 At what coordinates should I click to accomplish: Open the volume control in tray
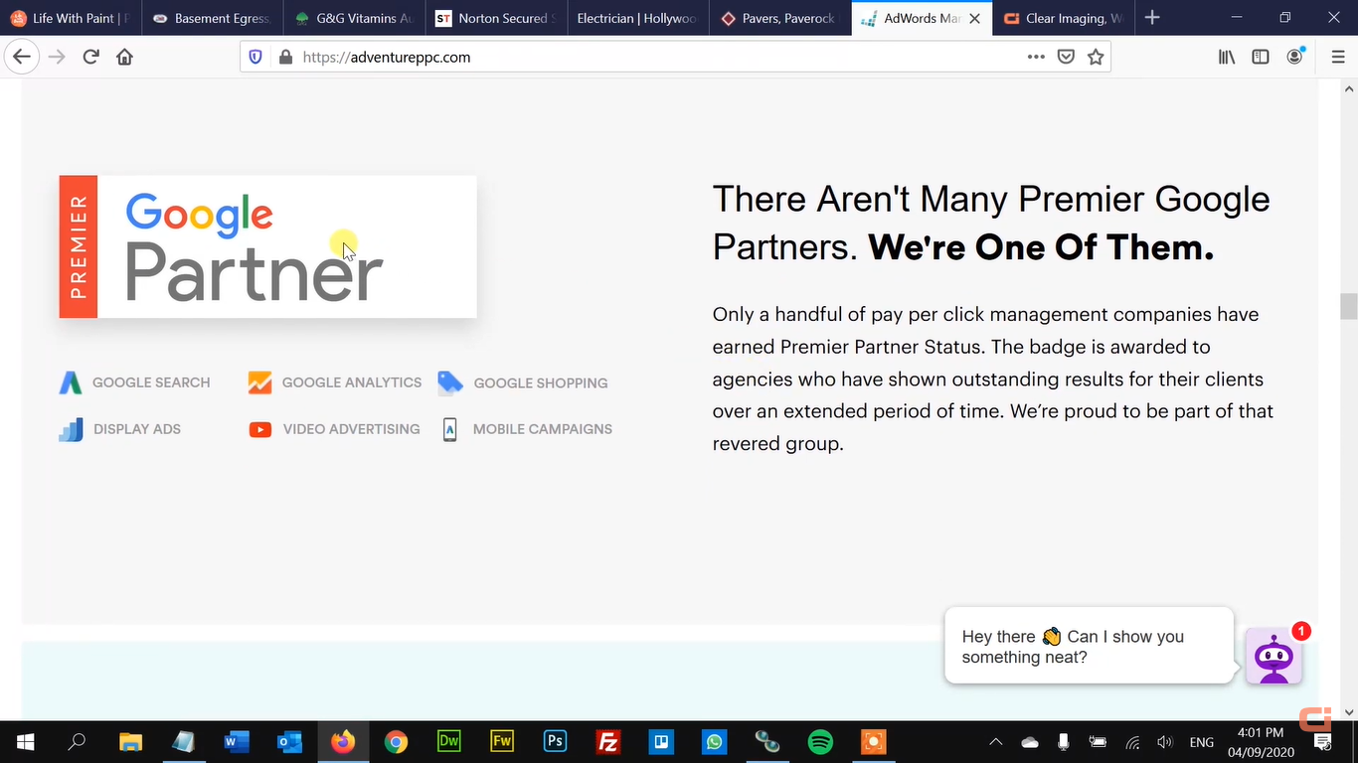tap(1165, 742)
